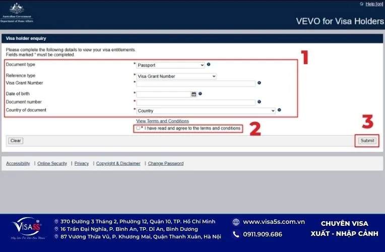The height and width of the screenshot is (252, 385).
Task: Open the Date of birth calendar picker
Action: [x=194, y=94]
